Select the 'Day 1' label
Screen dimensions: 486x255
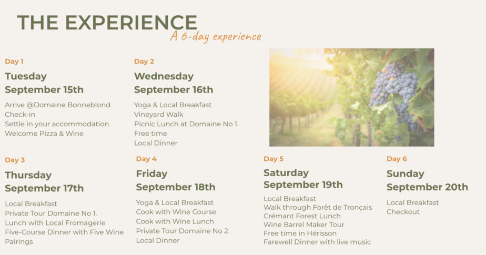(x=14, y=62)
